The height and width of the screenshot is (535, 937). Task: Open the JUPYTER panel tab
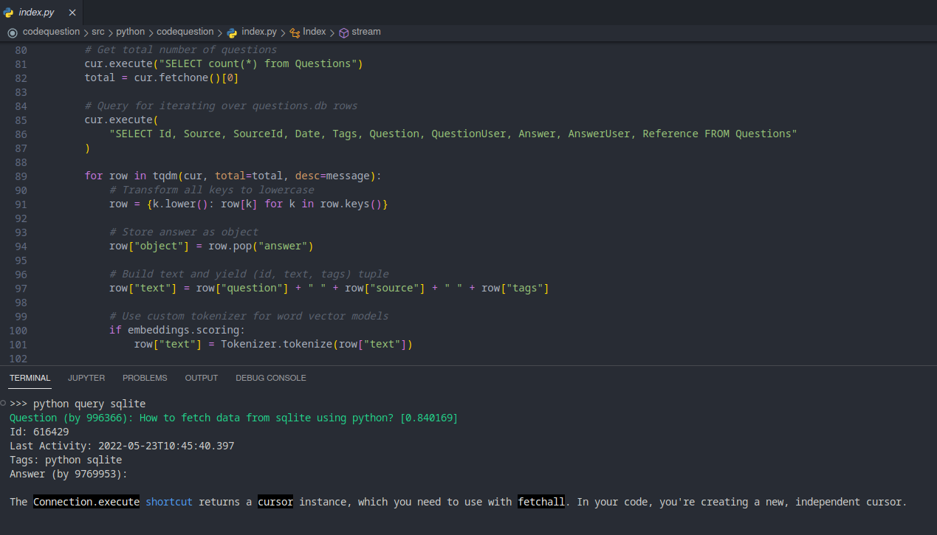pyautogui.click(x=86, y=378)
